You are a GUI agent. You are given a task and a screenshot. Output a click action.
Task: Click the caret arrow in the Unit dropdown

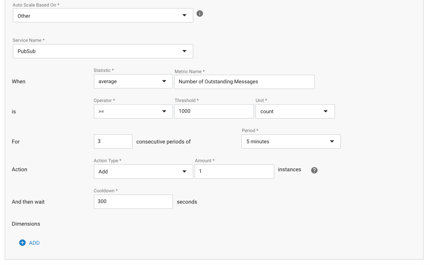pyautogui.click(x=326, y=111)
